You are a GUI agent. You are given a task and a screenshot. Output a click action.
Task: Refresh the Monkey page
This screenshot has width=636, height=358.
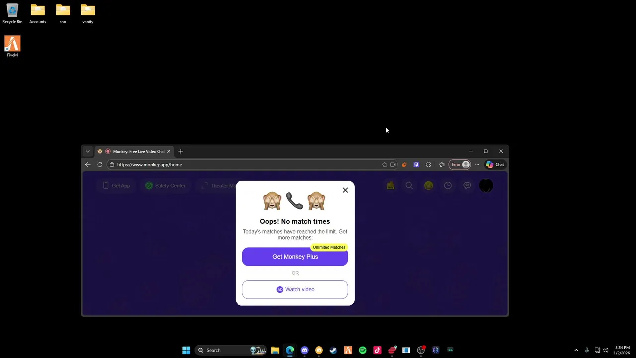point(100,164)
